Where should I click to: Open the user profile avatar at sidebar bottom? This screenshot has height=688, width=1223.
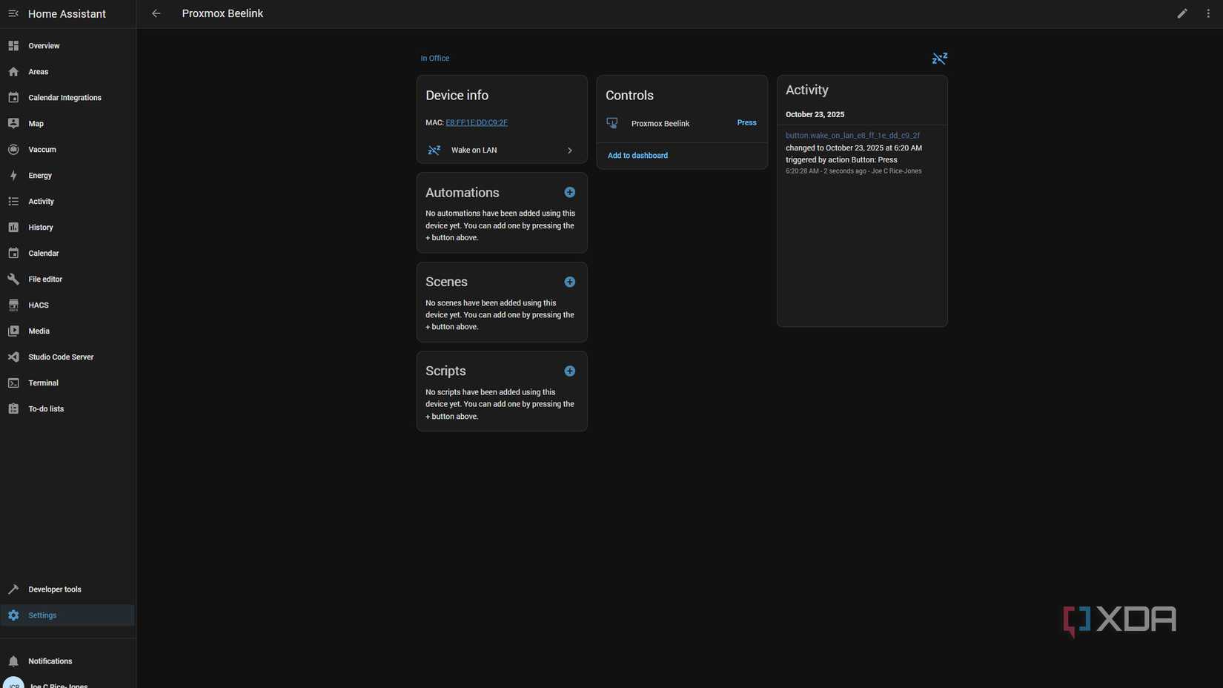(13, 684)
